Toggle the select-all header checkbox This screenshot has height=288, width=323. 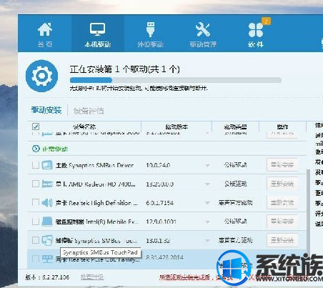tap(36, 126)
